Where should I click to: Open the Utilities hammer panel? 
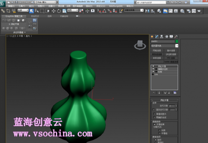(176, 37)
